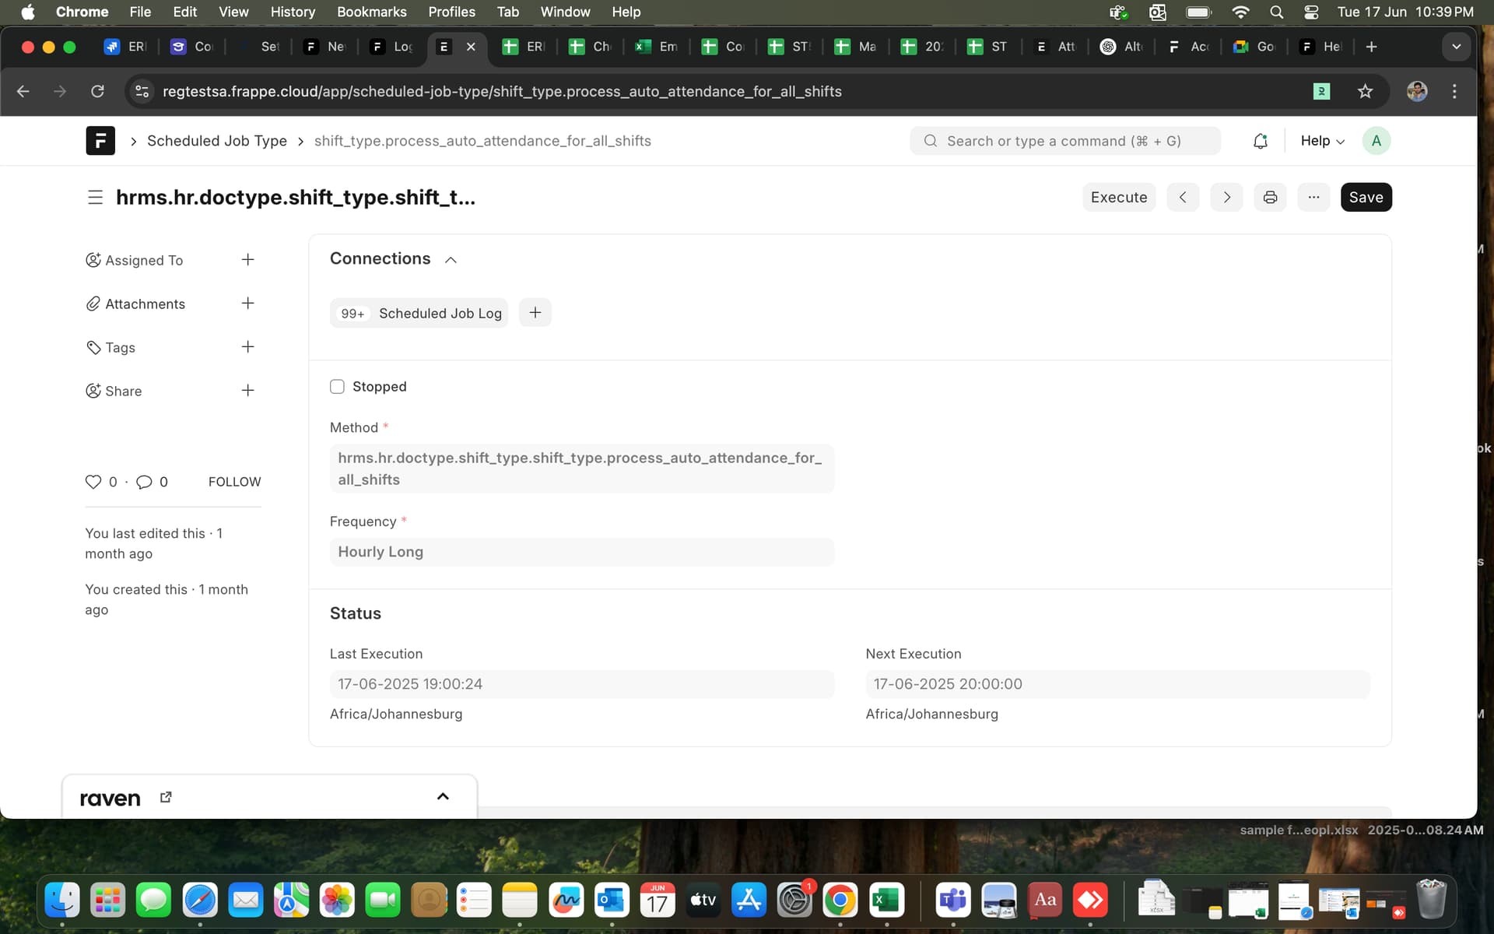Image resolution: width=1494 pixels, height=934 pixels.
Task: Click the Save button
Action: 1366,198
